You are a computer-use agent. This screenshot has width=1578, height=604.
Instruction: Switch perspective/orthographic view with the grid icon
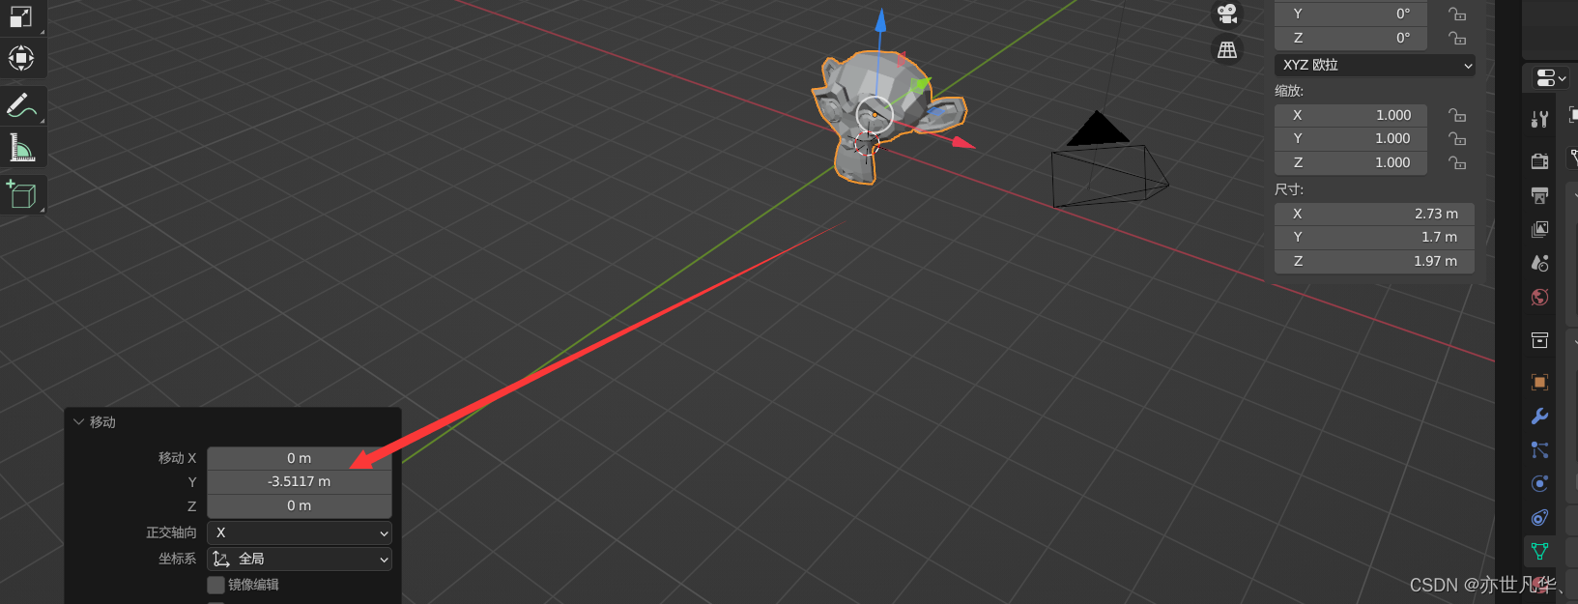(1227, 49)
